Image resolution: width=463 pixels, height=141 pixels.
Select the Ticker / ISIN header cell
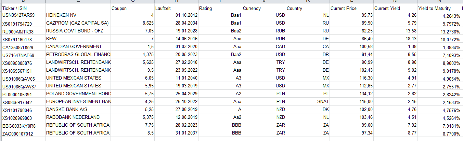click(x=23, y=8)
